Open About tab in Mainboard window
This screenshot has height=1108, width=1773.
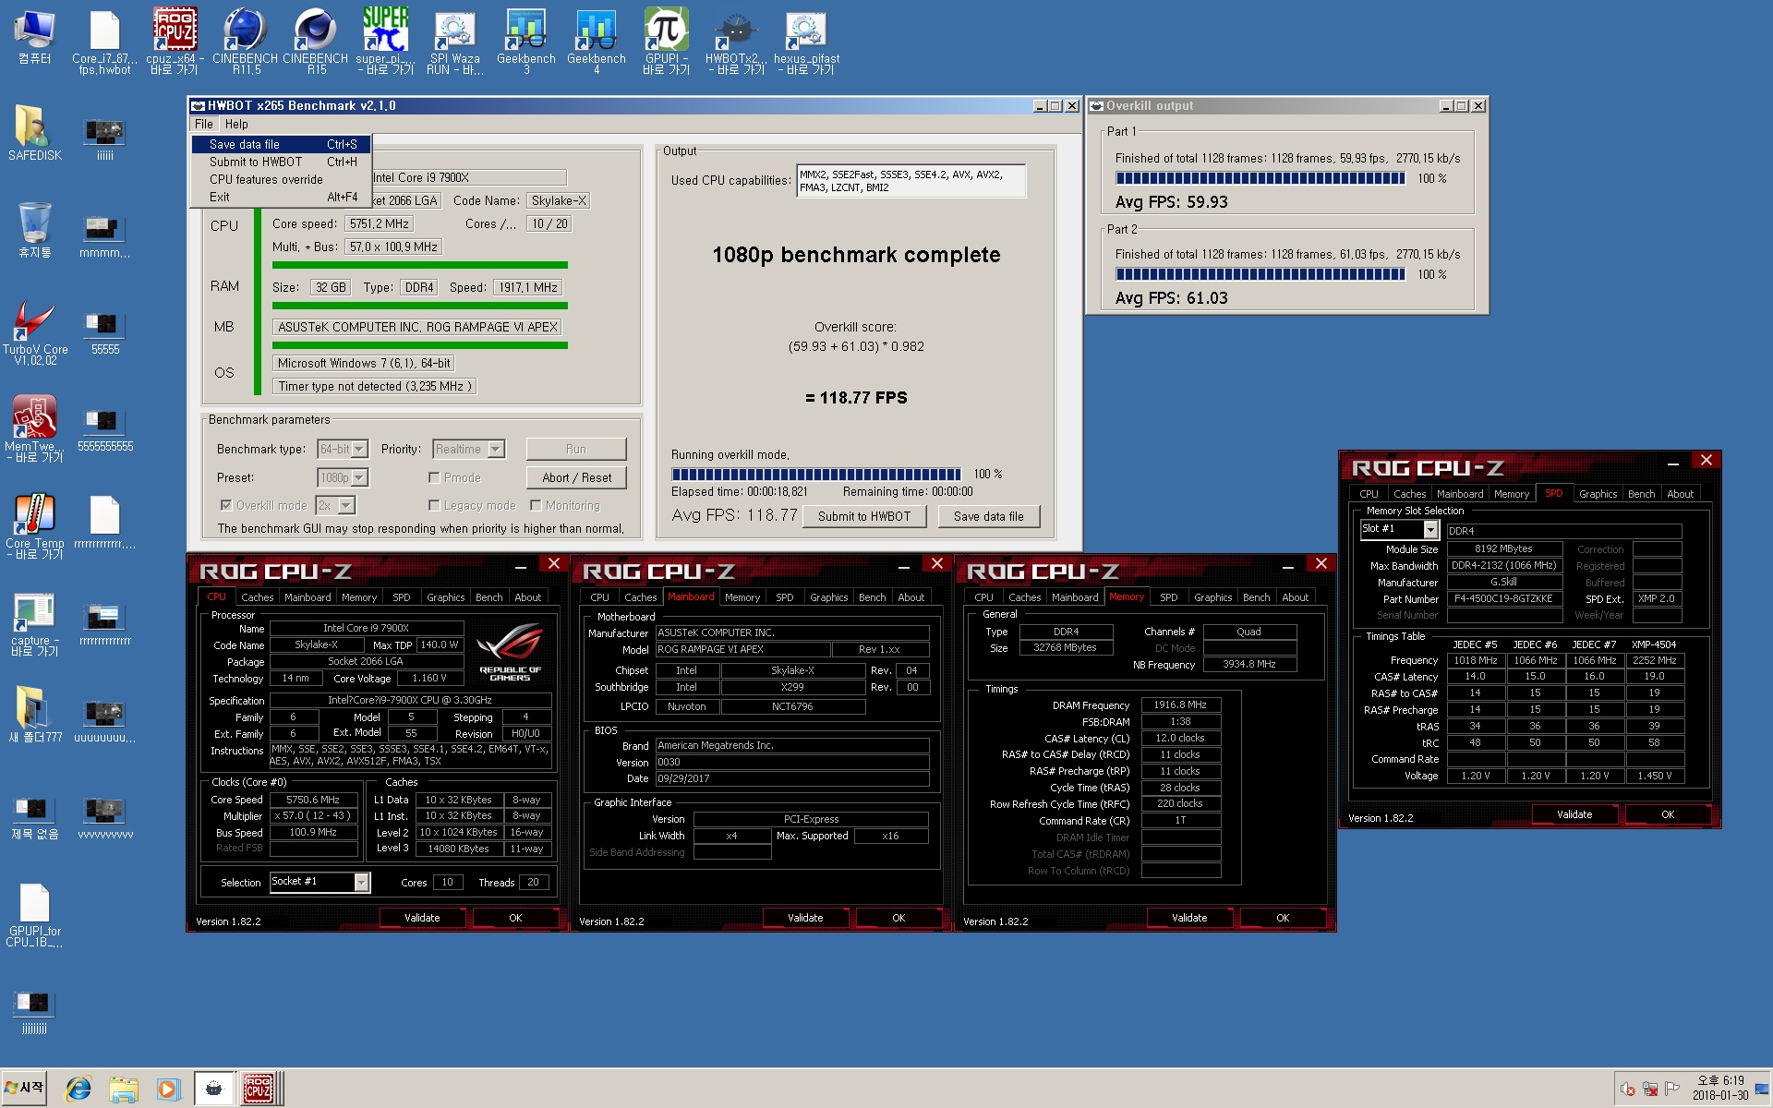pyautogui.click(x=911, y=597)
